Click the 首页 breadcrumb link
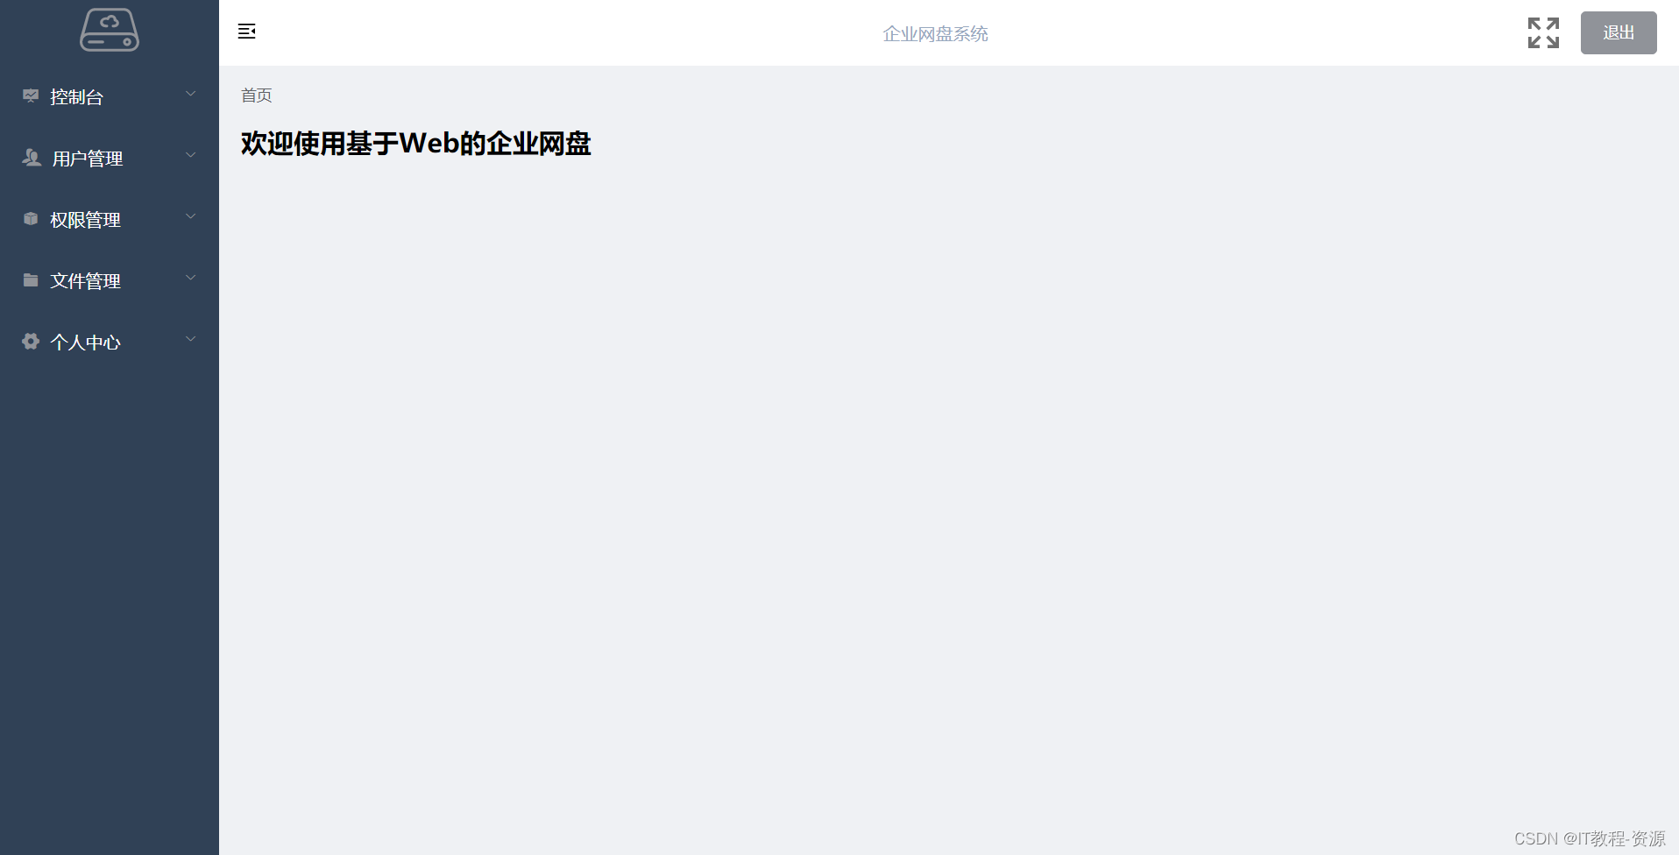The height and width of the screenshot is (855, 1679). [x=257, y=95]
